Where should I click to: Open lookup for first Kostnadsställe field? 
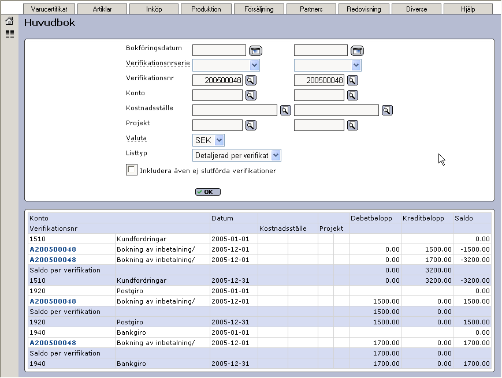pyautogui.click(x=285, y=110)
